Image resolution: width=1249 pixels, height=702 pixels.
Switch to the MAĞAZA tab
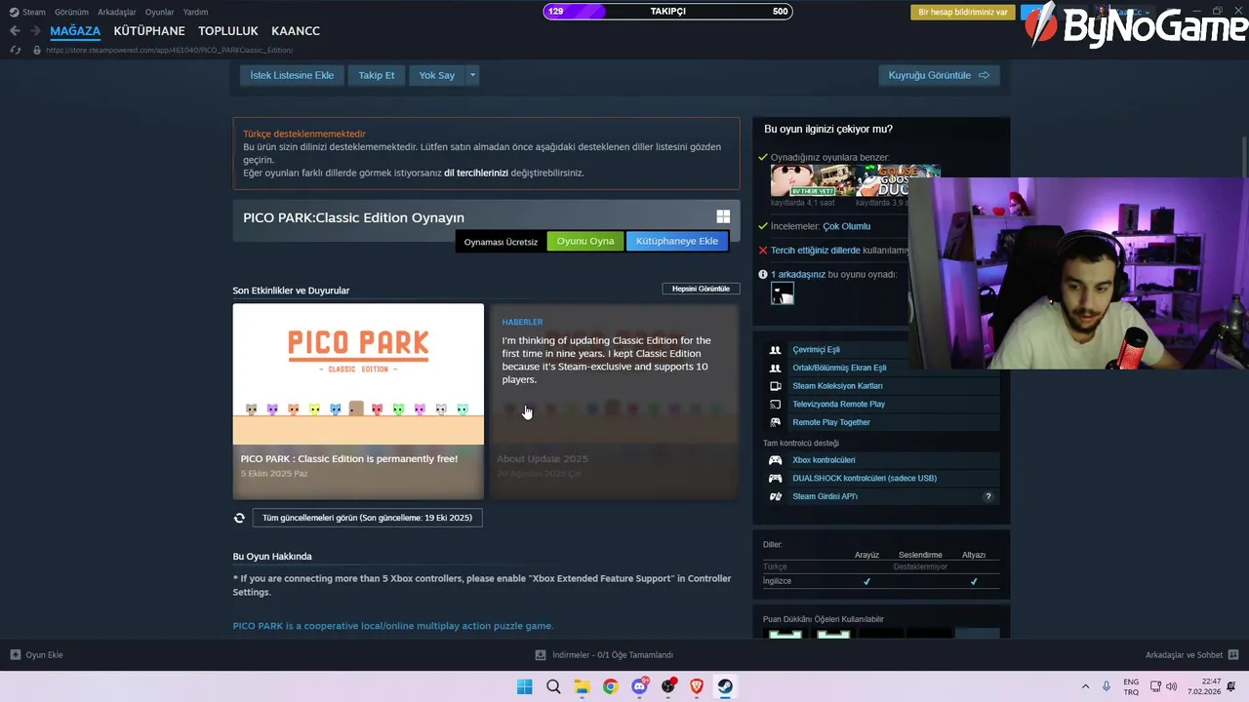pos(75,31)
